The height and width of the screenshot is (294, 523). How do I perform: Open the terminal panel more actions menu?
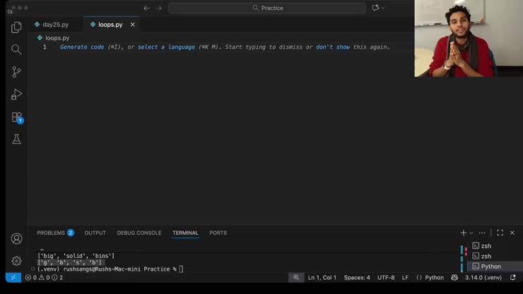[482, 233]
